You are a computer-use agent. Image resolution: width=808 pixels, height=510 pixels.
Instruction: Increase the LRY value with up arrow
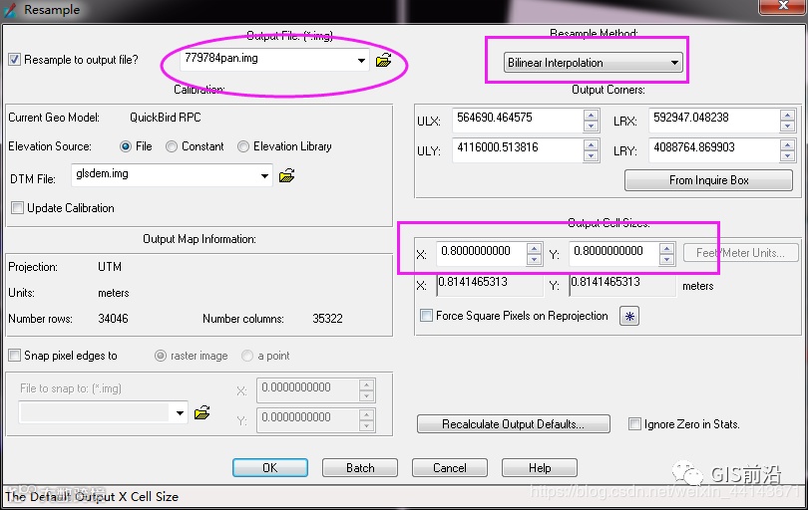[x=787, y=145]
